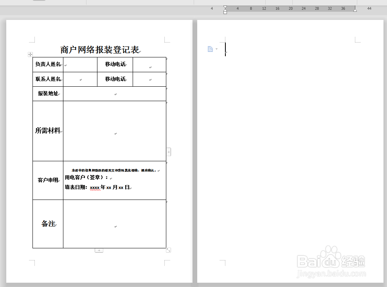This screenshot has width=387, height=287.
Task: Click the hanging indent marker on the ruler
Action: 225,10
